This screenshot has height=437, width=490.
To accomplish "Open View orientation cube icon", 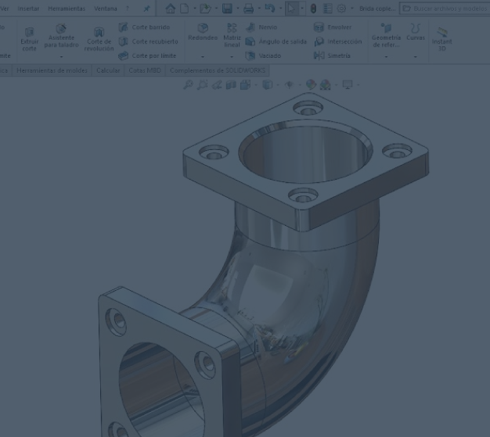I will coord(245,84).
